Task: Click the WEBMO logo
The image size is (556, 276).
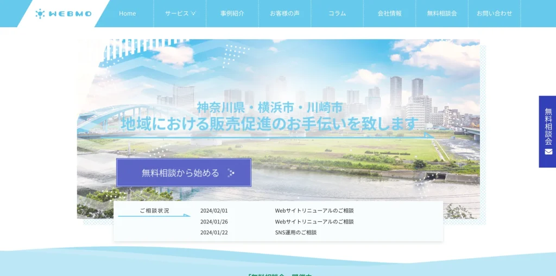Action: pyautogui.click(x=63, y=14)
